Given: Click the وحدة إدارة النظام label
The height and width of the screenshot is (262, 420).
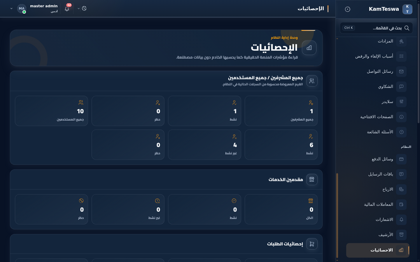Looking at the screenshot, I should [284, 38].
